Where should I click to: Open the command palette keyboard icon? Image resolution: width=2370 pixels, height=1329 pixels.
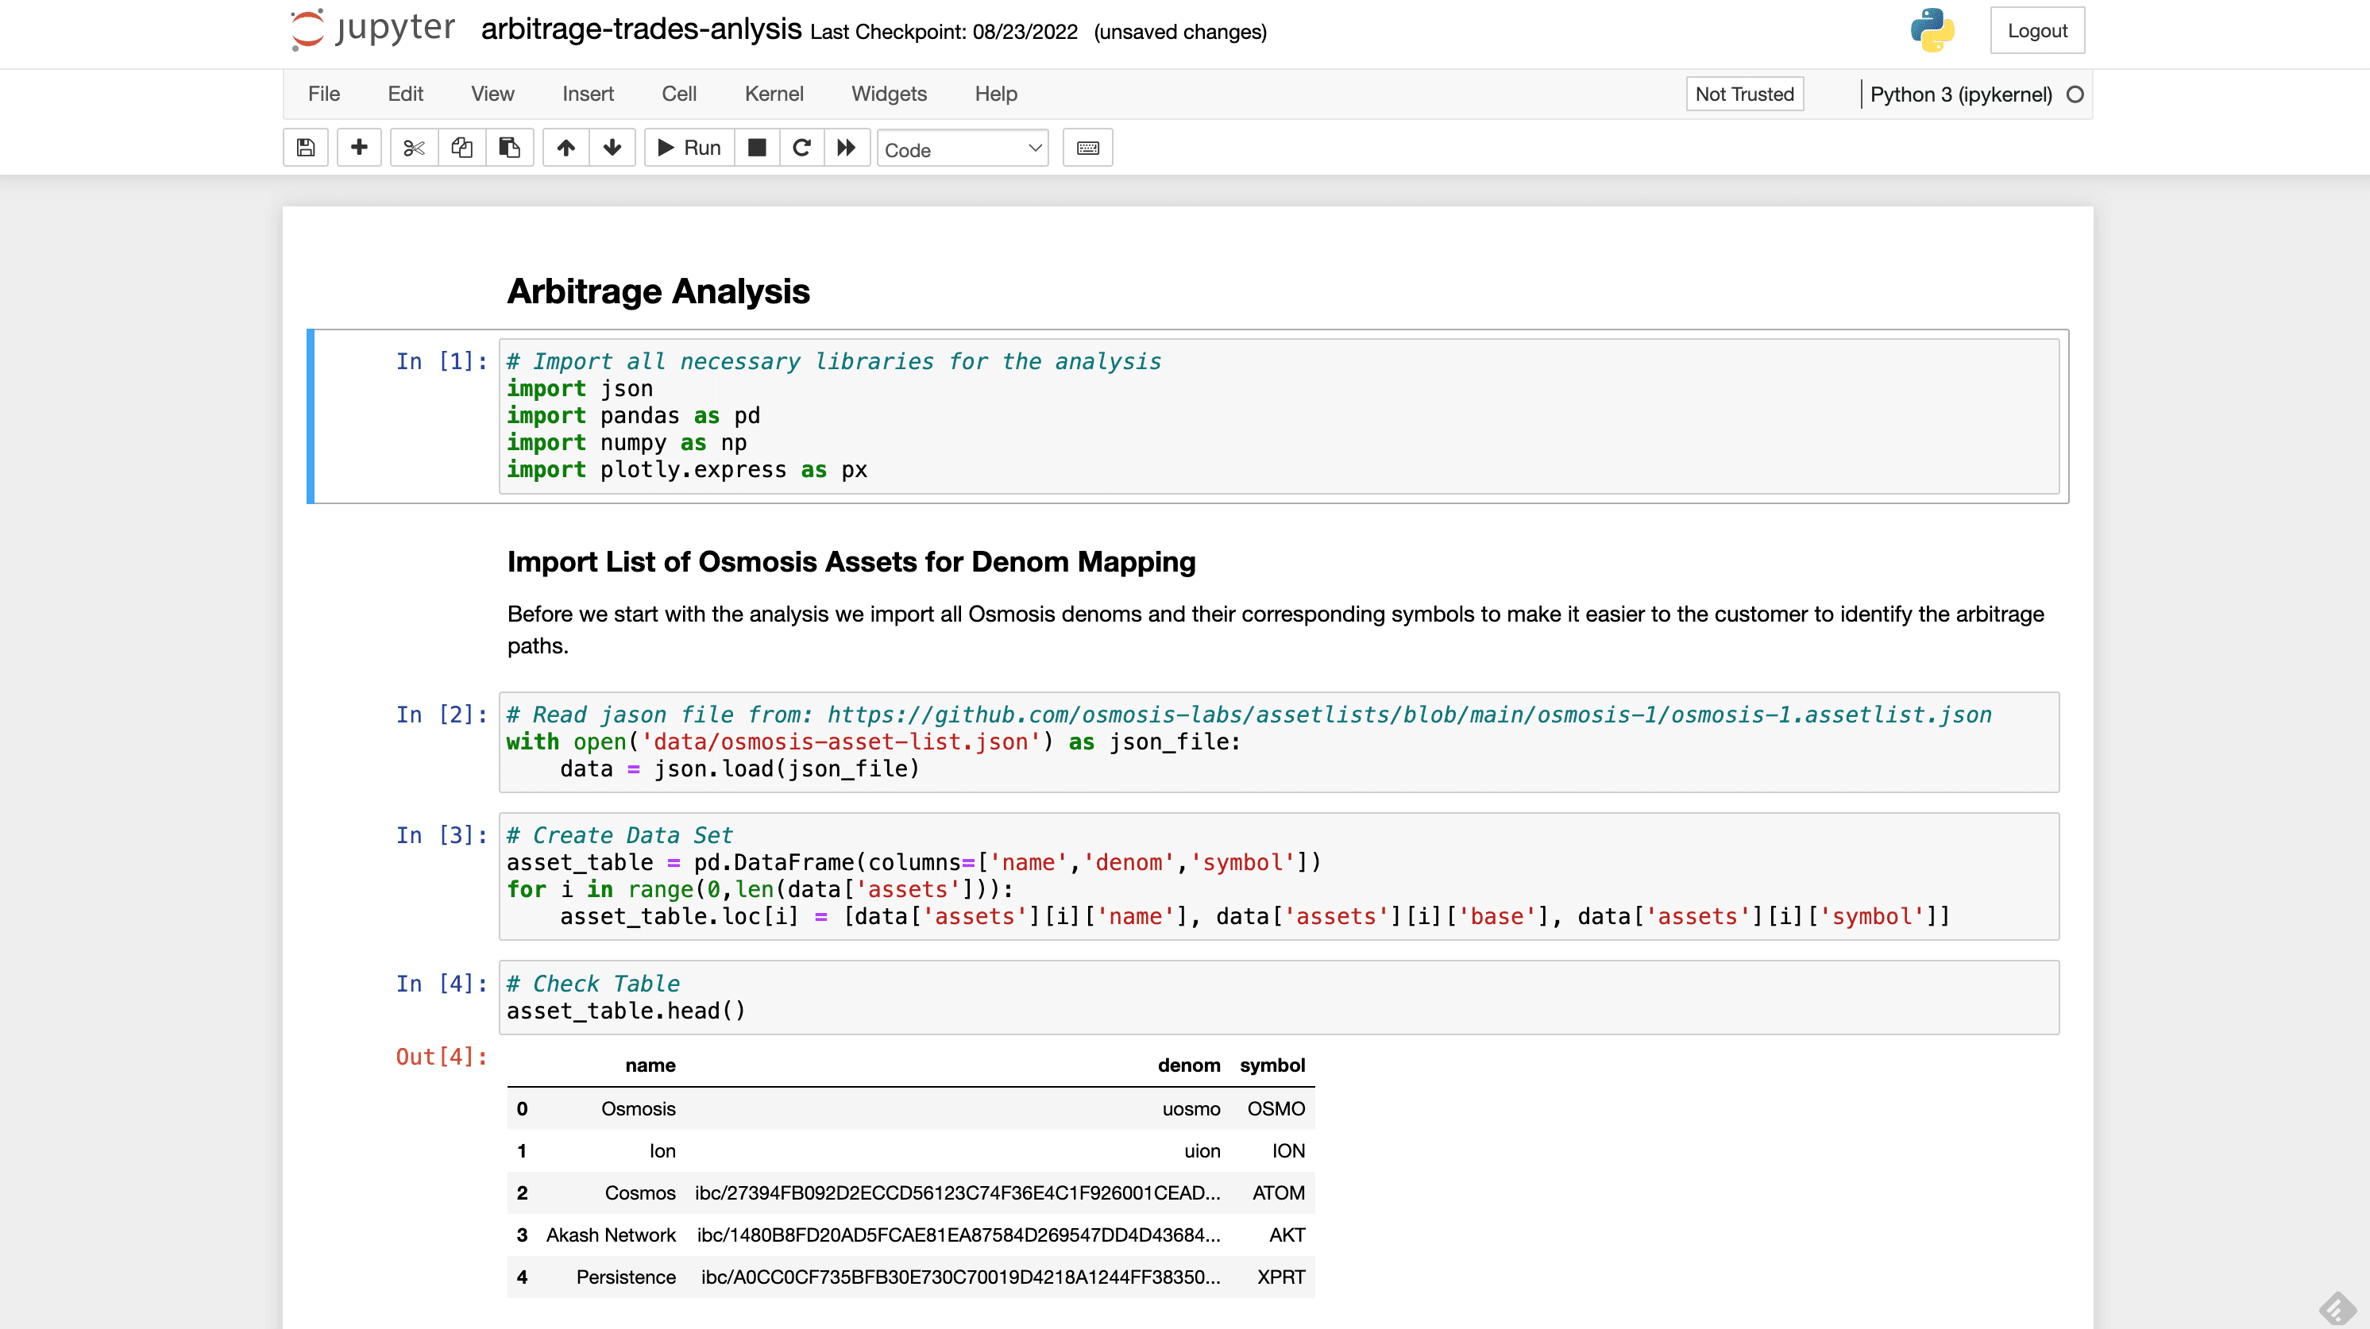pyautogui.click(x=1087, y=147)
